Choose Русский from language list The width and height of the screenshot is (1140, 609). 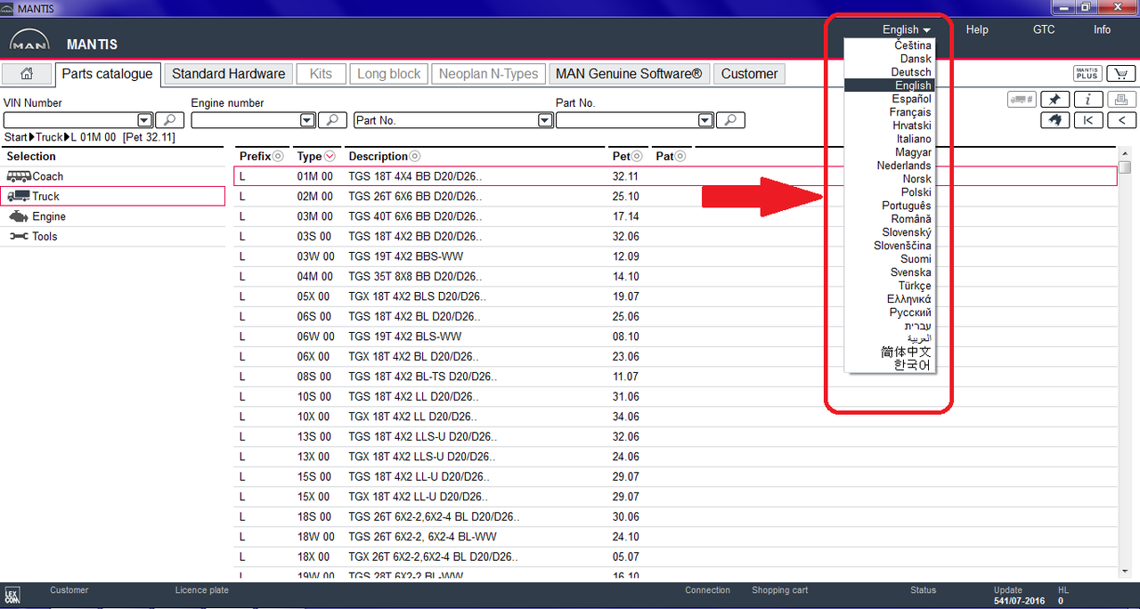coord(890,313)
